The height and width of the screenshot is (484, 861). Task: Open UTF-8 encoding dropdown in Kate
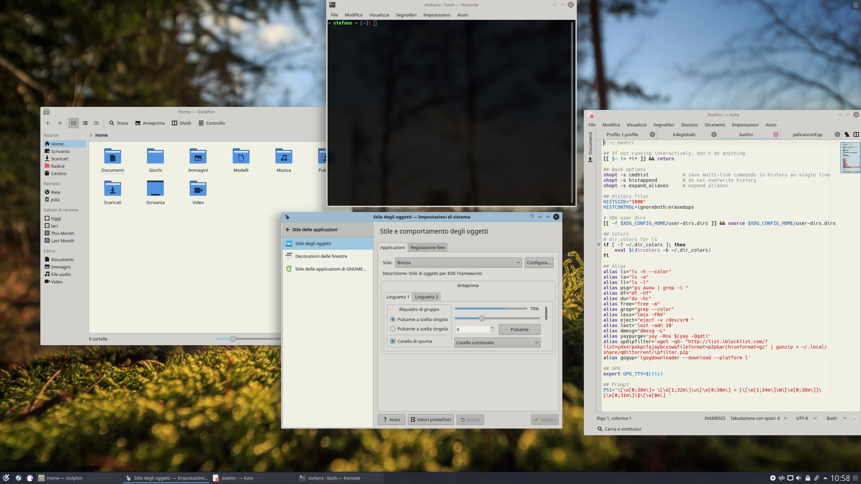(x=806, y=418)
